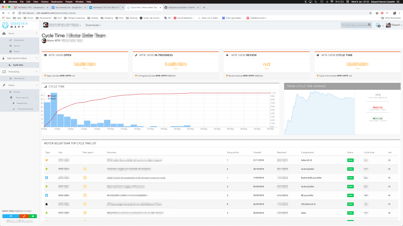Click the green gift button in sidebar footer
The height and width of the screenshot is (226, 403).
pos(33,216)
